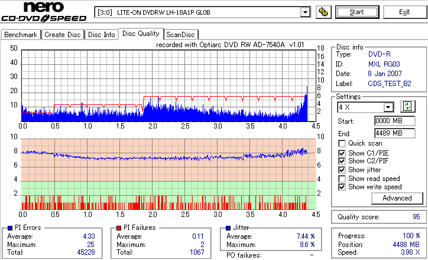This screenshot has height=260, width=428.
Task: Click the recorded with Optiarc text
Action: pos(230,45)
